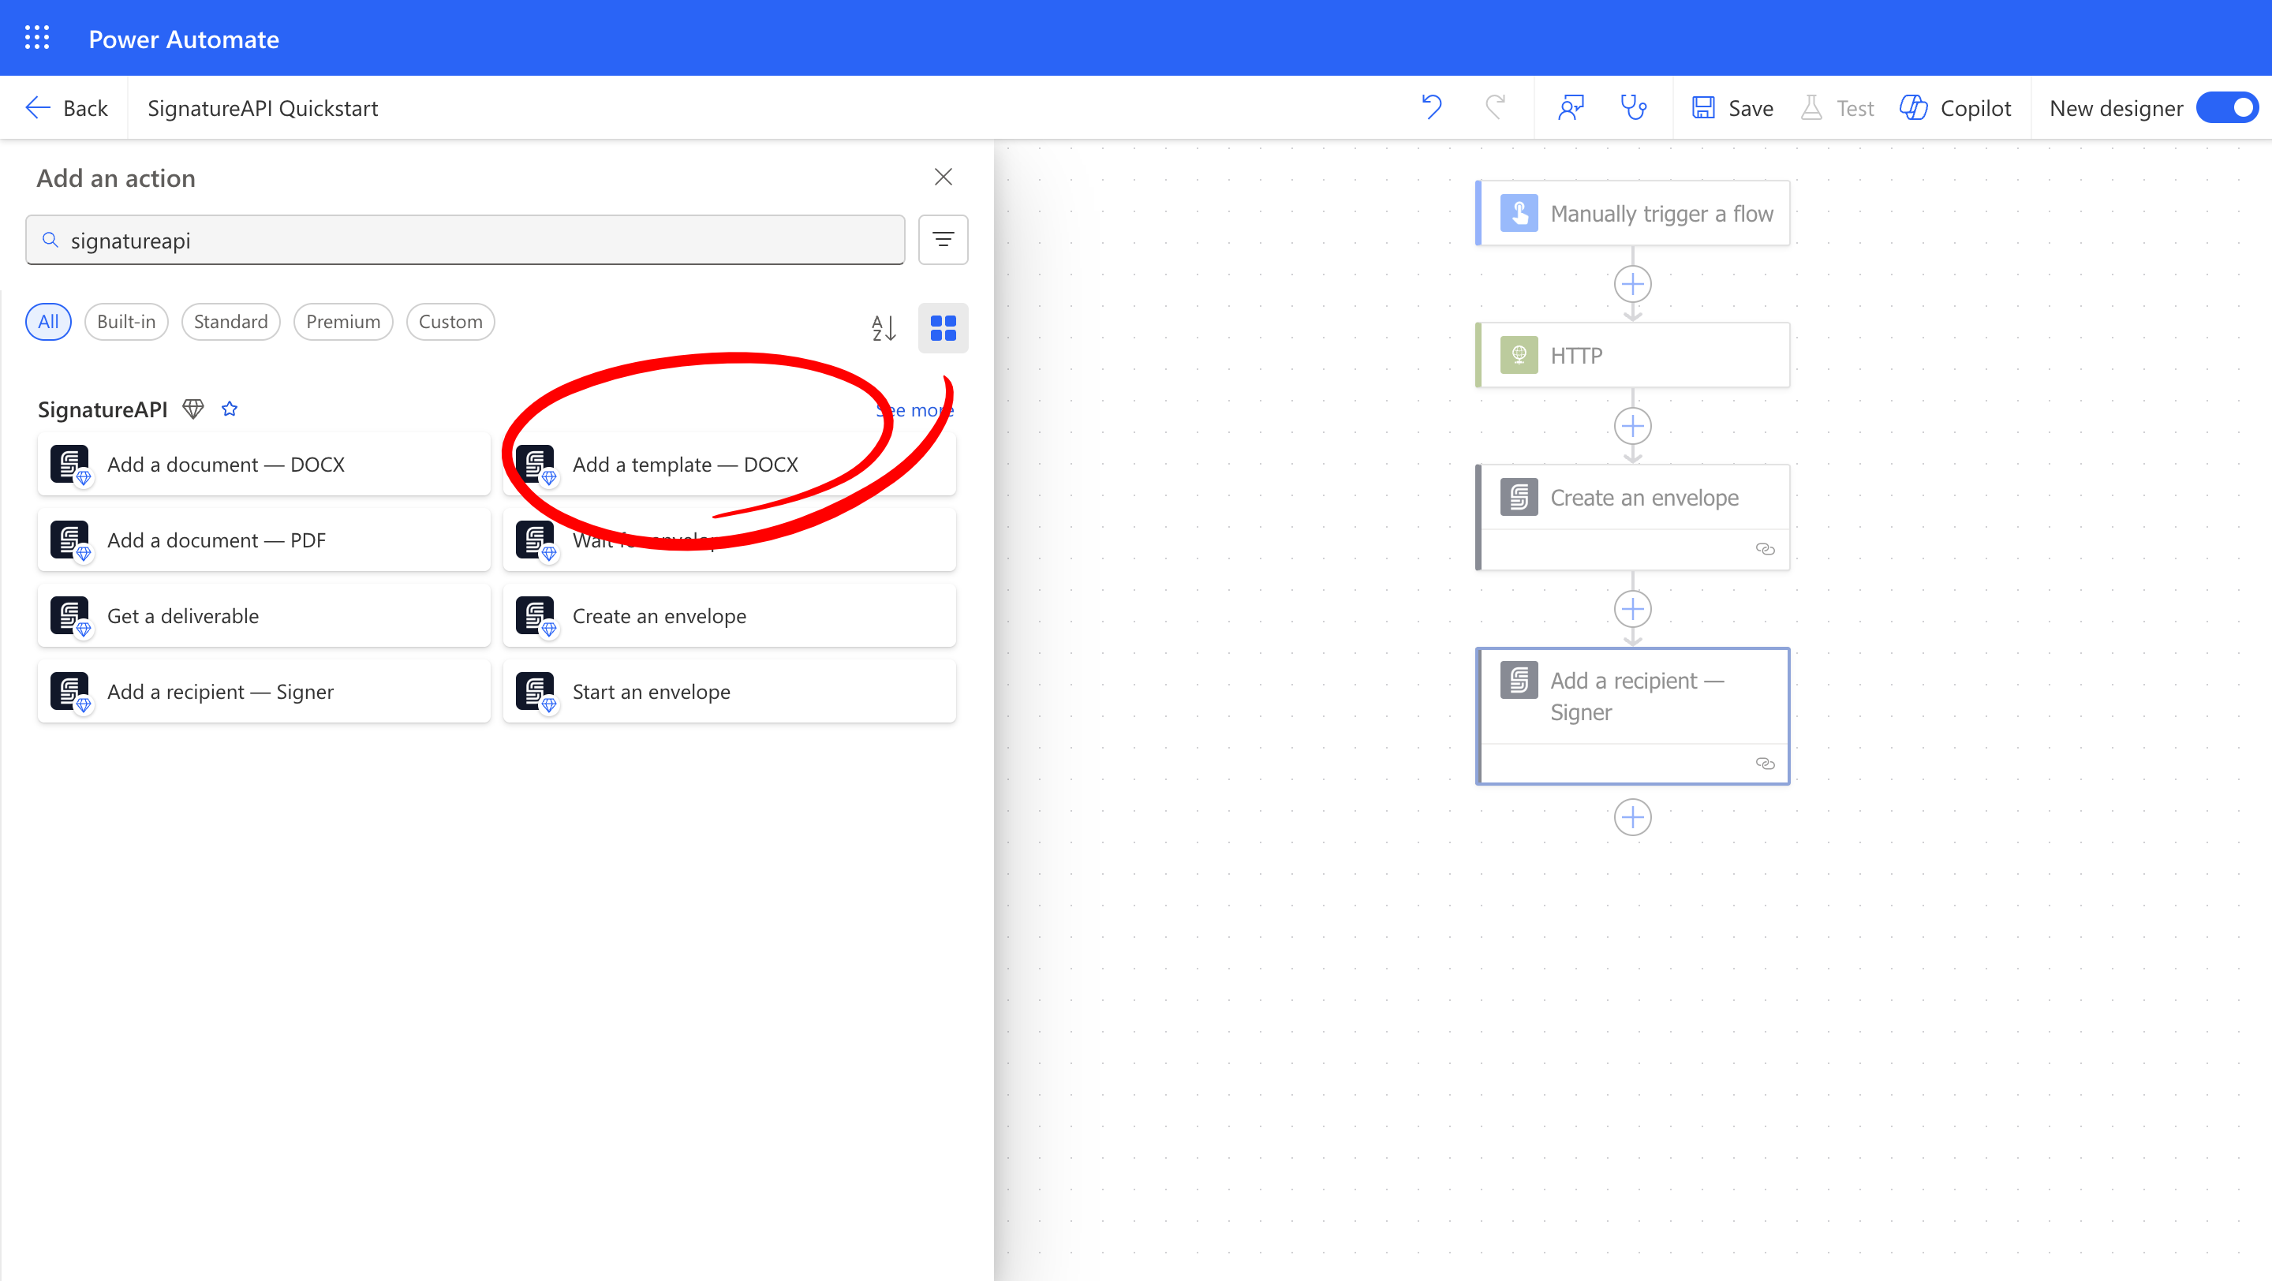Filter by Custom connectors
Viewport: 2272px width, 1281px height.
pos(450,322)
